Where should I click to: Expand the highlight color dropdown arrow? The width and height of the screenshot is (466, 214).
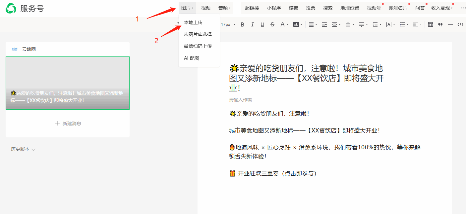301,24
